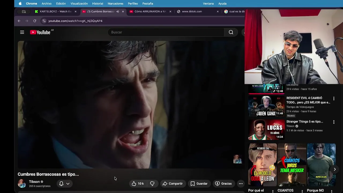Click the Compartir share button
The width and height of the screenshot is (343, 193).
coord(173,184)
